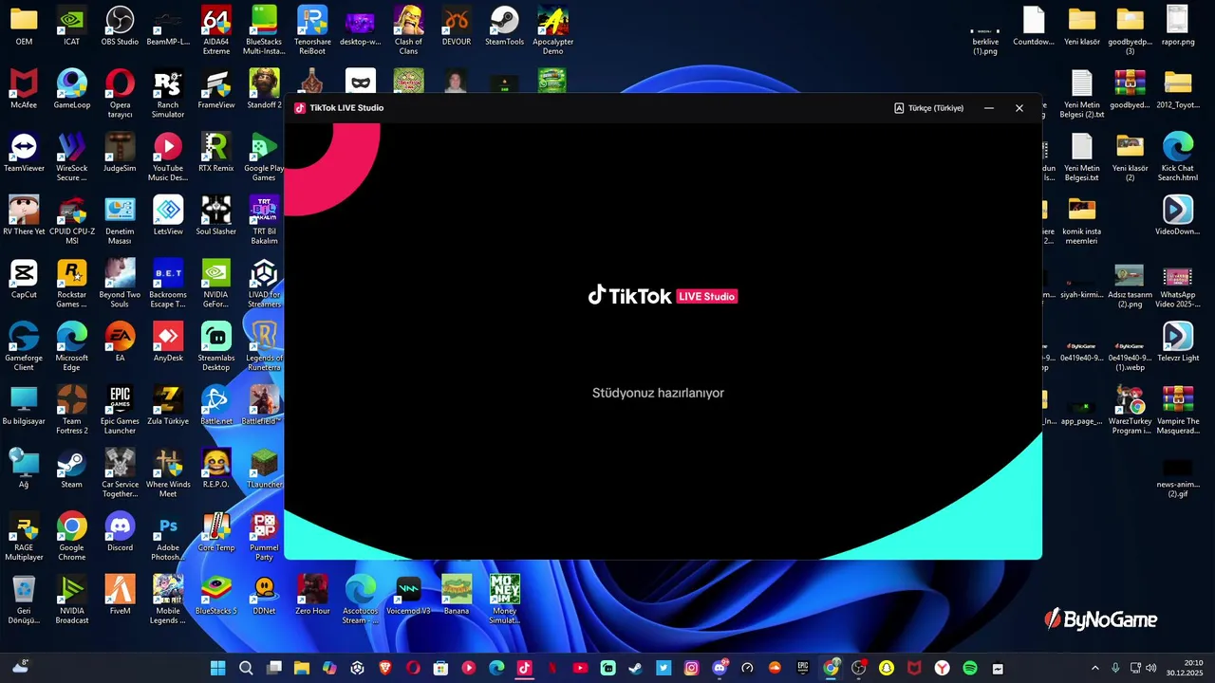Open DEVOUR game shortcut

click(x=457, y=27)
